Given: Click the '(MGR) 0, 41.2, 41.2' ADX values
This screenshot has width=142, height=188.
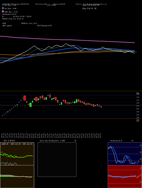Looking at the screenshot, I should click(29, 23).
